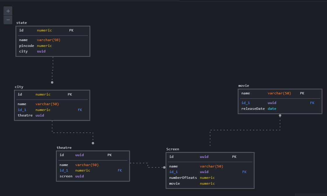
Task: Select the city table header
Action: point(19,86)
